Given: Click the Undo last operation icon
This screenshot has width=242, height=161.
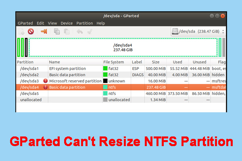Looking at the screenshot, I should pos(80,31).
